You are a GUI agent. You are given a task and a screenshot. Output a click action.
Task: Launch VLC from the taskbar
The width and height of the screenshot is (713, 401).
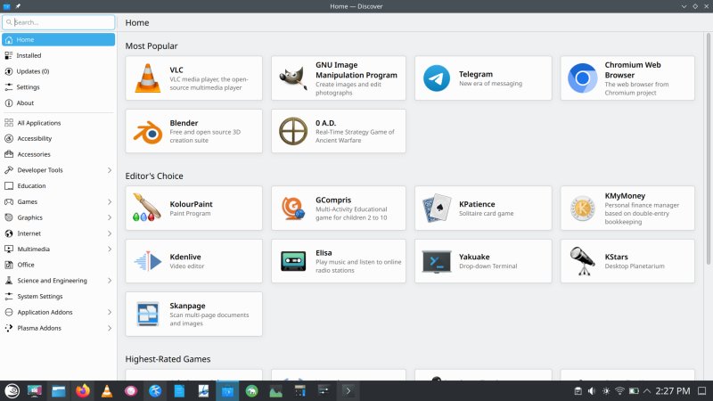107,391
